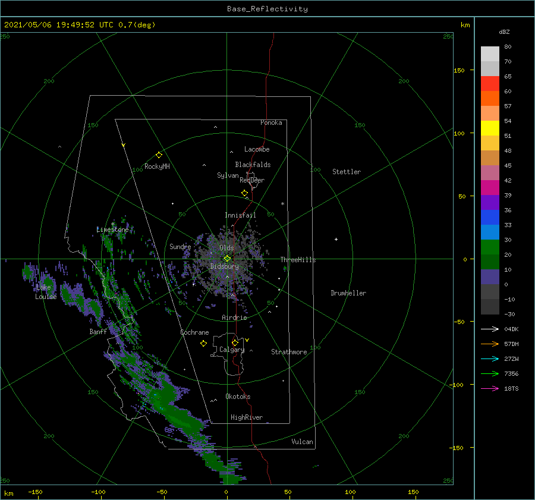This screenshot has height=500, width=535.
Task: Click the Stettler town label
Action: click(347, 172)
